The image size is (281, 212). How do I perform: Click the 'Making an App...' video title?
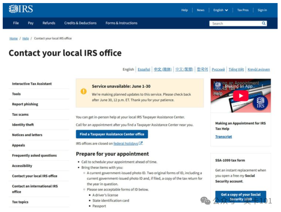[x=240, y=86]
